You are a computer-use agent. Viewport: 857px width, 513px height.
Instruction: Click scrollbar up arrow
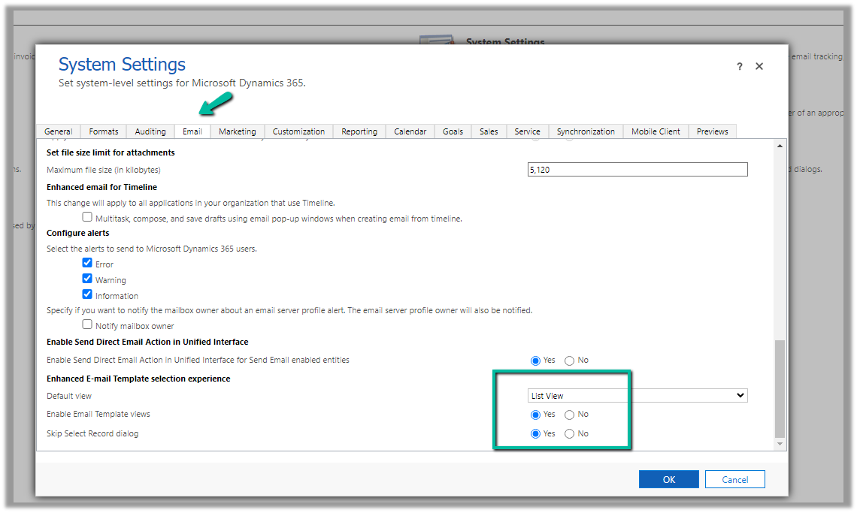[x=780, y=146]
